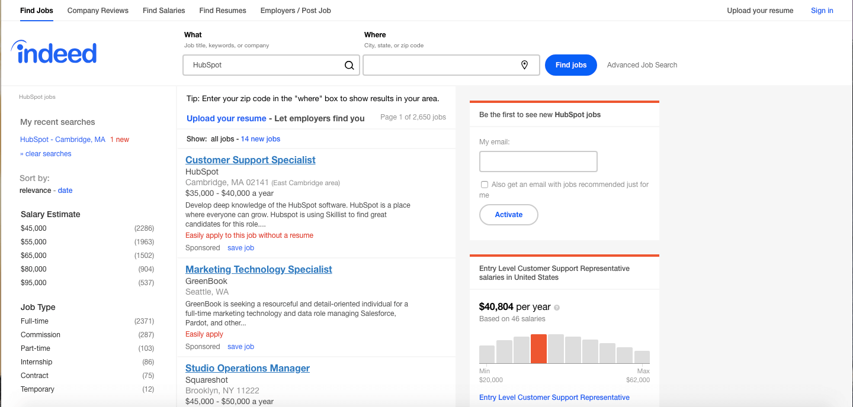Screen dimensions: 853x407
Task: Filter by $65,000 salary estimate
Action: [34, 256]
